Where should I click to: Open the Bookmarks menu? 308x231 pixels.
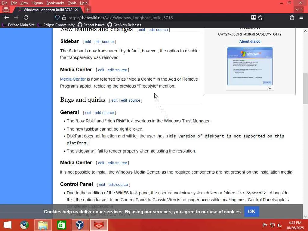point(55,3)
